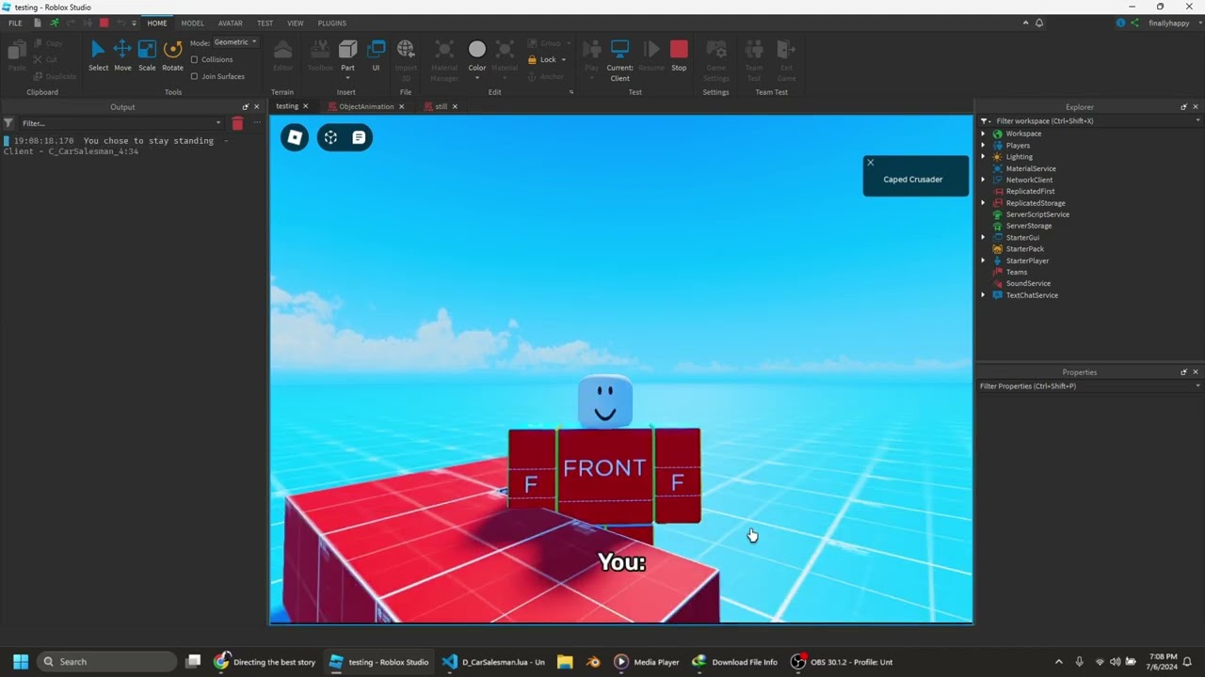Expand the TextChatService node
Image resolution: width=1205 pixels, height=677 pixels.
tap(983, 295)
